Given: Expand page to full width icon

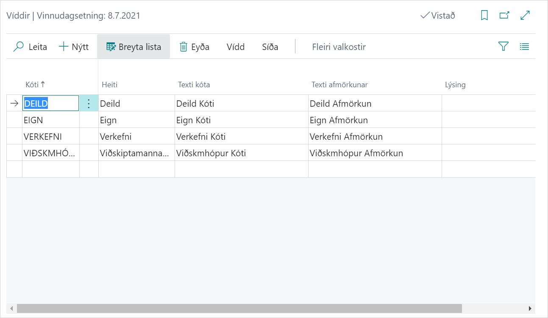Looking at the screenshot, I should 525,16.
